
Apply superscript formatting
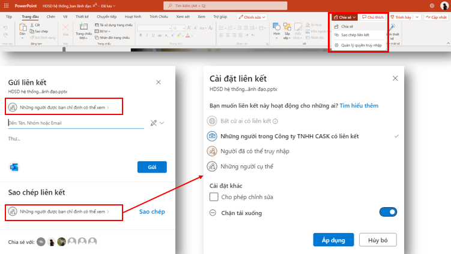point(172,35)
